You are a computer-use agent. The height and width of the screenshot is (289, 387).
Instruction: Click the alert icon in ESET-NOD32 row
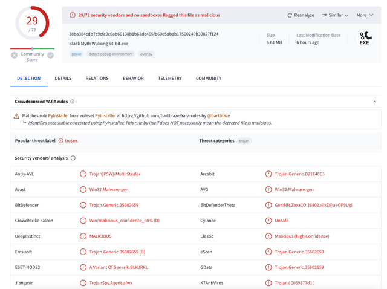[x=83, y=267]
